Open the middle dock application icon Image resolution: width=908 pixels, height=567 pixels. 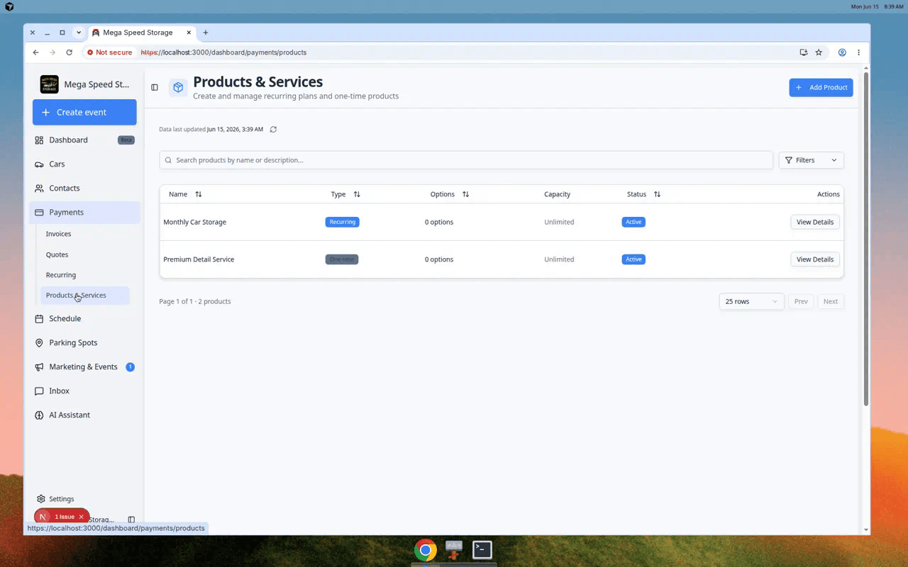pyautogui.click(x=454, y=549)
